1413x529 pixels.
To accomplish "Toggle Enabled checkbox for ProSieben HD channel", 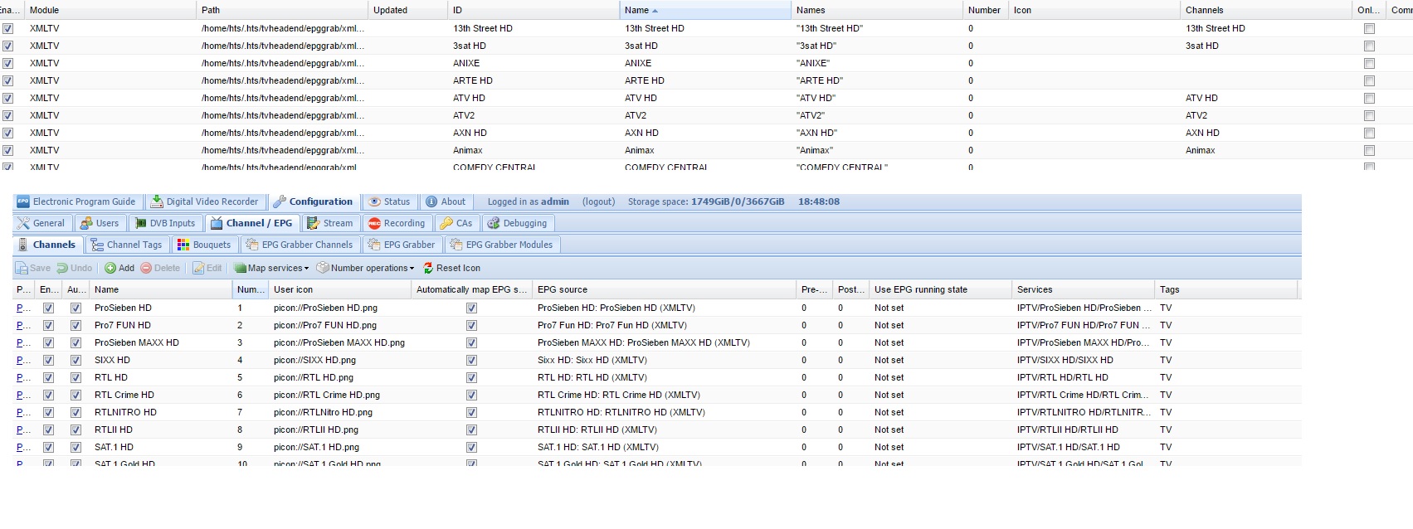I will [x=48, y=308].
